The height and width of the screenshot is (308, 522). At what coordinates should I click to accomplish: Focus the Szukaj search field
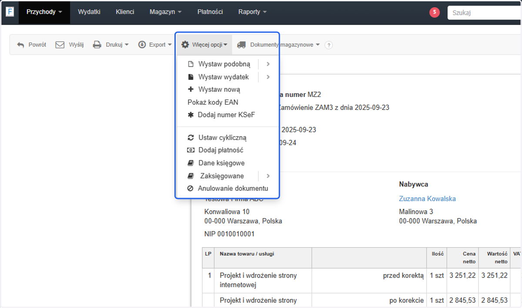coord(485,13)
